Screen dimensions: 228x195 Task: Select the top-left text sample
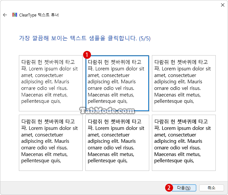tap(51, 83)
